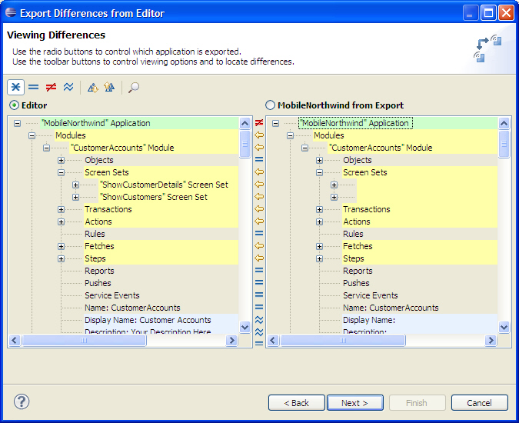
Task: Click Export pane vertical scrollbar thumb
Action: (x=504, y=145)
